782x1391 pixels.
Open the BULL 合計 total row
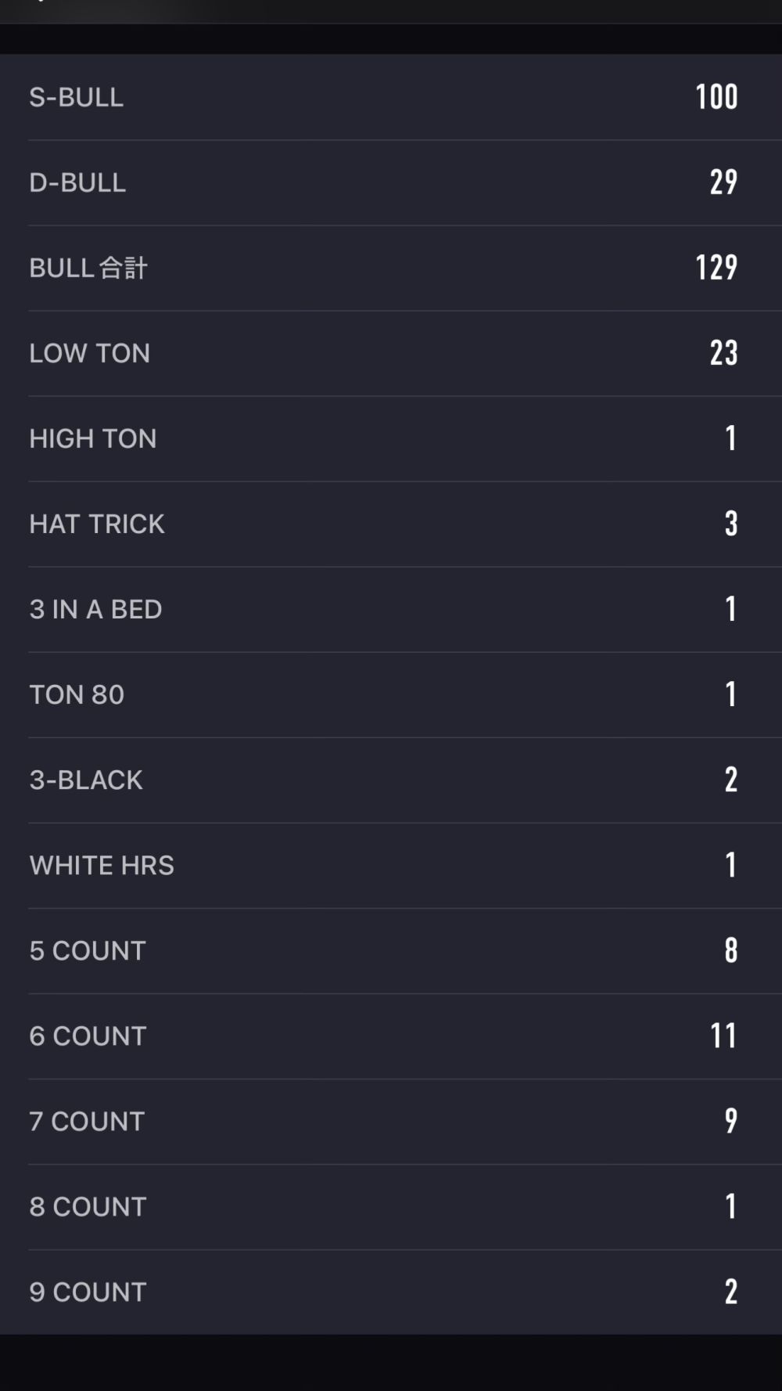[x=88, y=268]
